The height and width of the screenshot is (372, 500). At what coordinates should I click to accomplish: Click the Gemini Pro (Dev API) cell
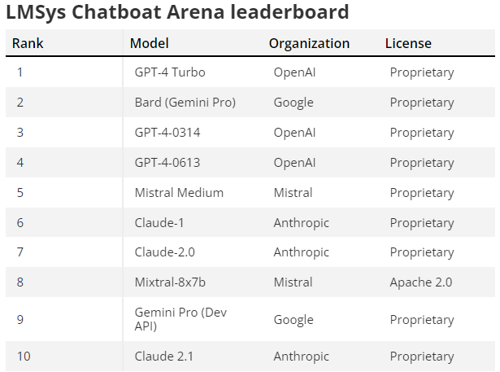(180, 319)
